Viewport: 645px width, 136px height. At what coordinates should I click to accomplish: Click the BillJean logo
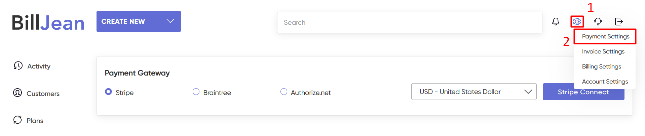point(48,23)
